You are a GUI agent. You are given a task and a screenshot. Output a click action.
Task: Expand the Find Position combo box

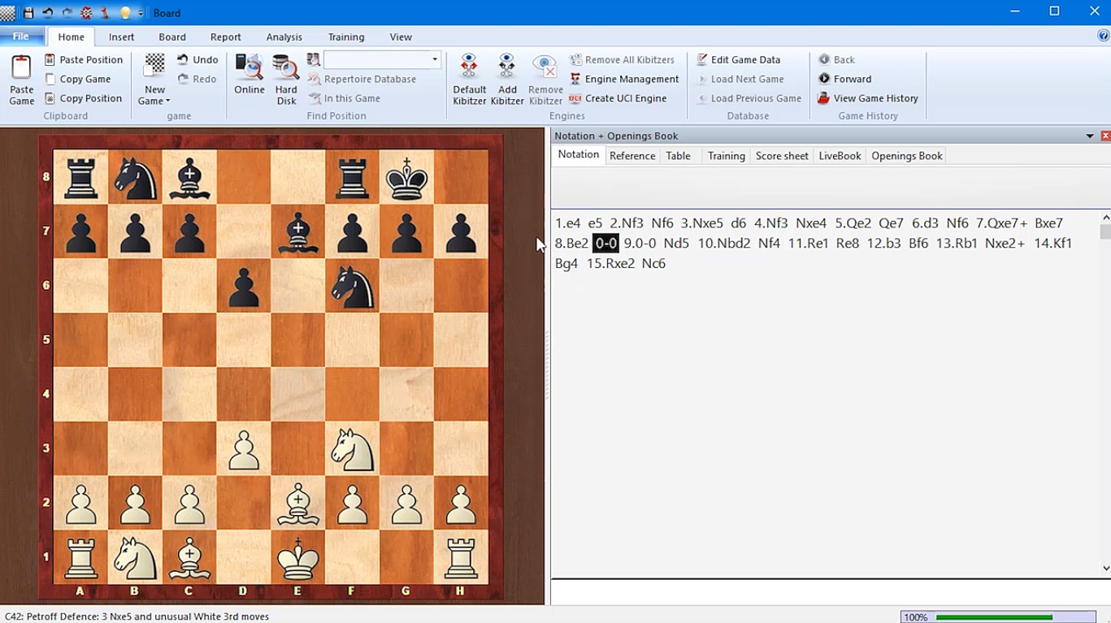[435, 59]
